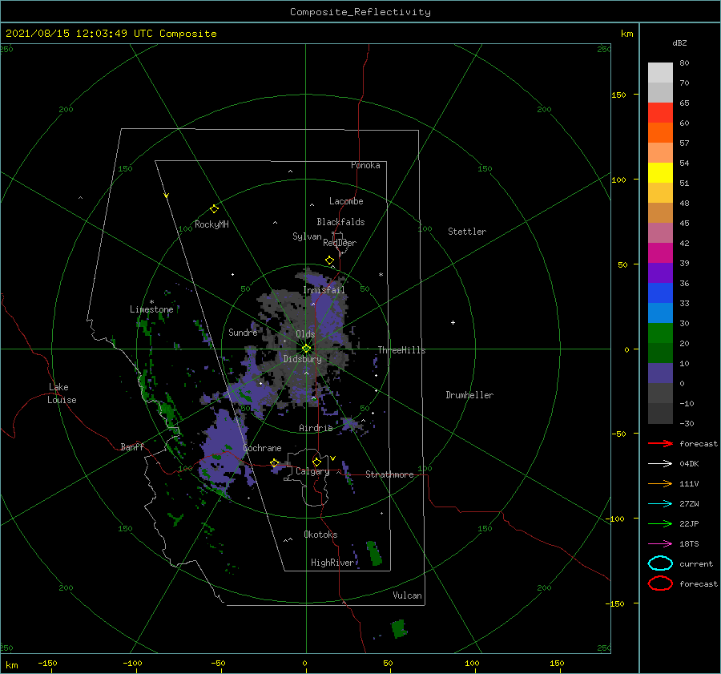
Task: Click the green echo blob near HighRiver
Action: (x=374, y=553)
